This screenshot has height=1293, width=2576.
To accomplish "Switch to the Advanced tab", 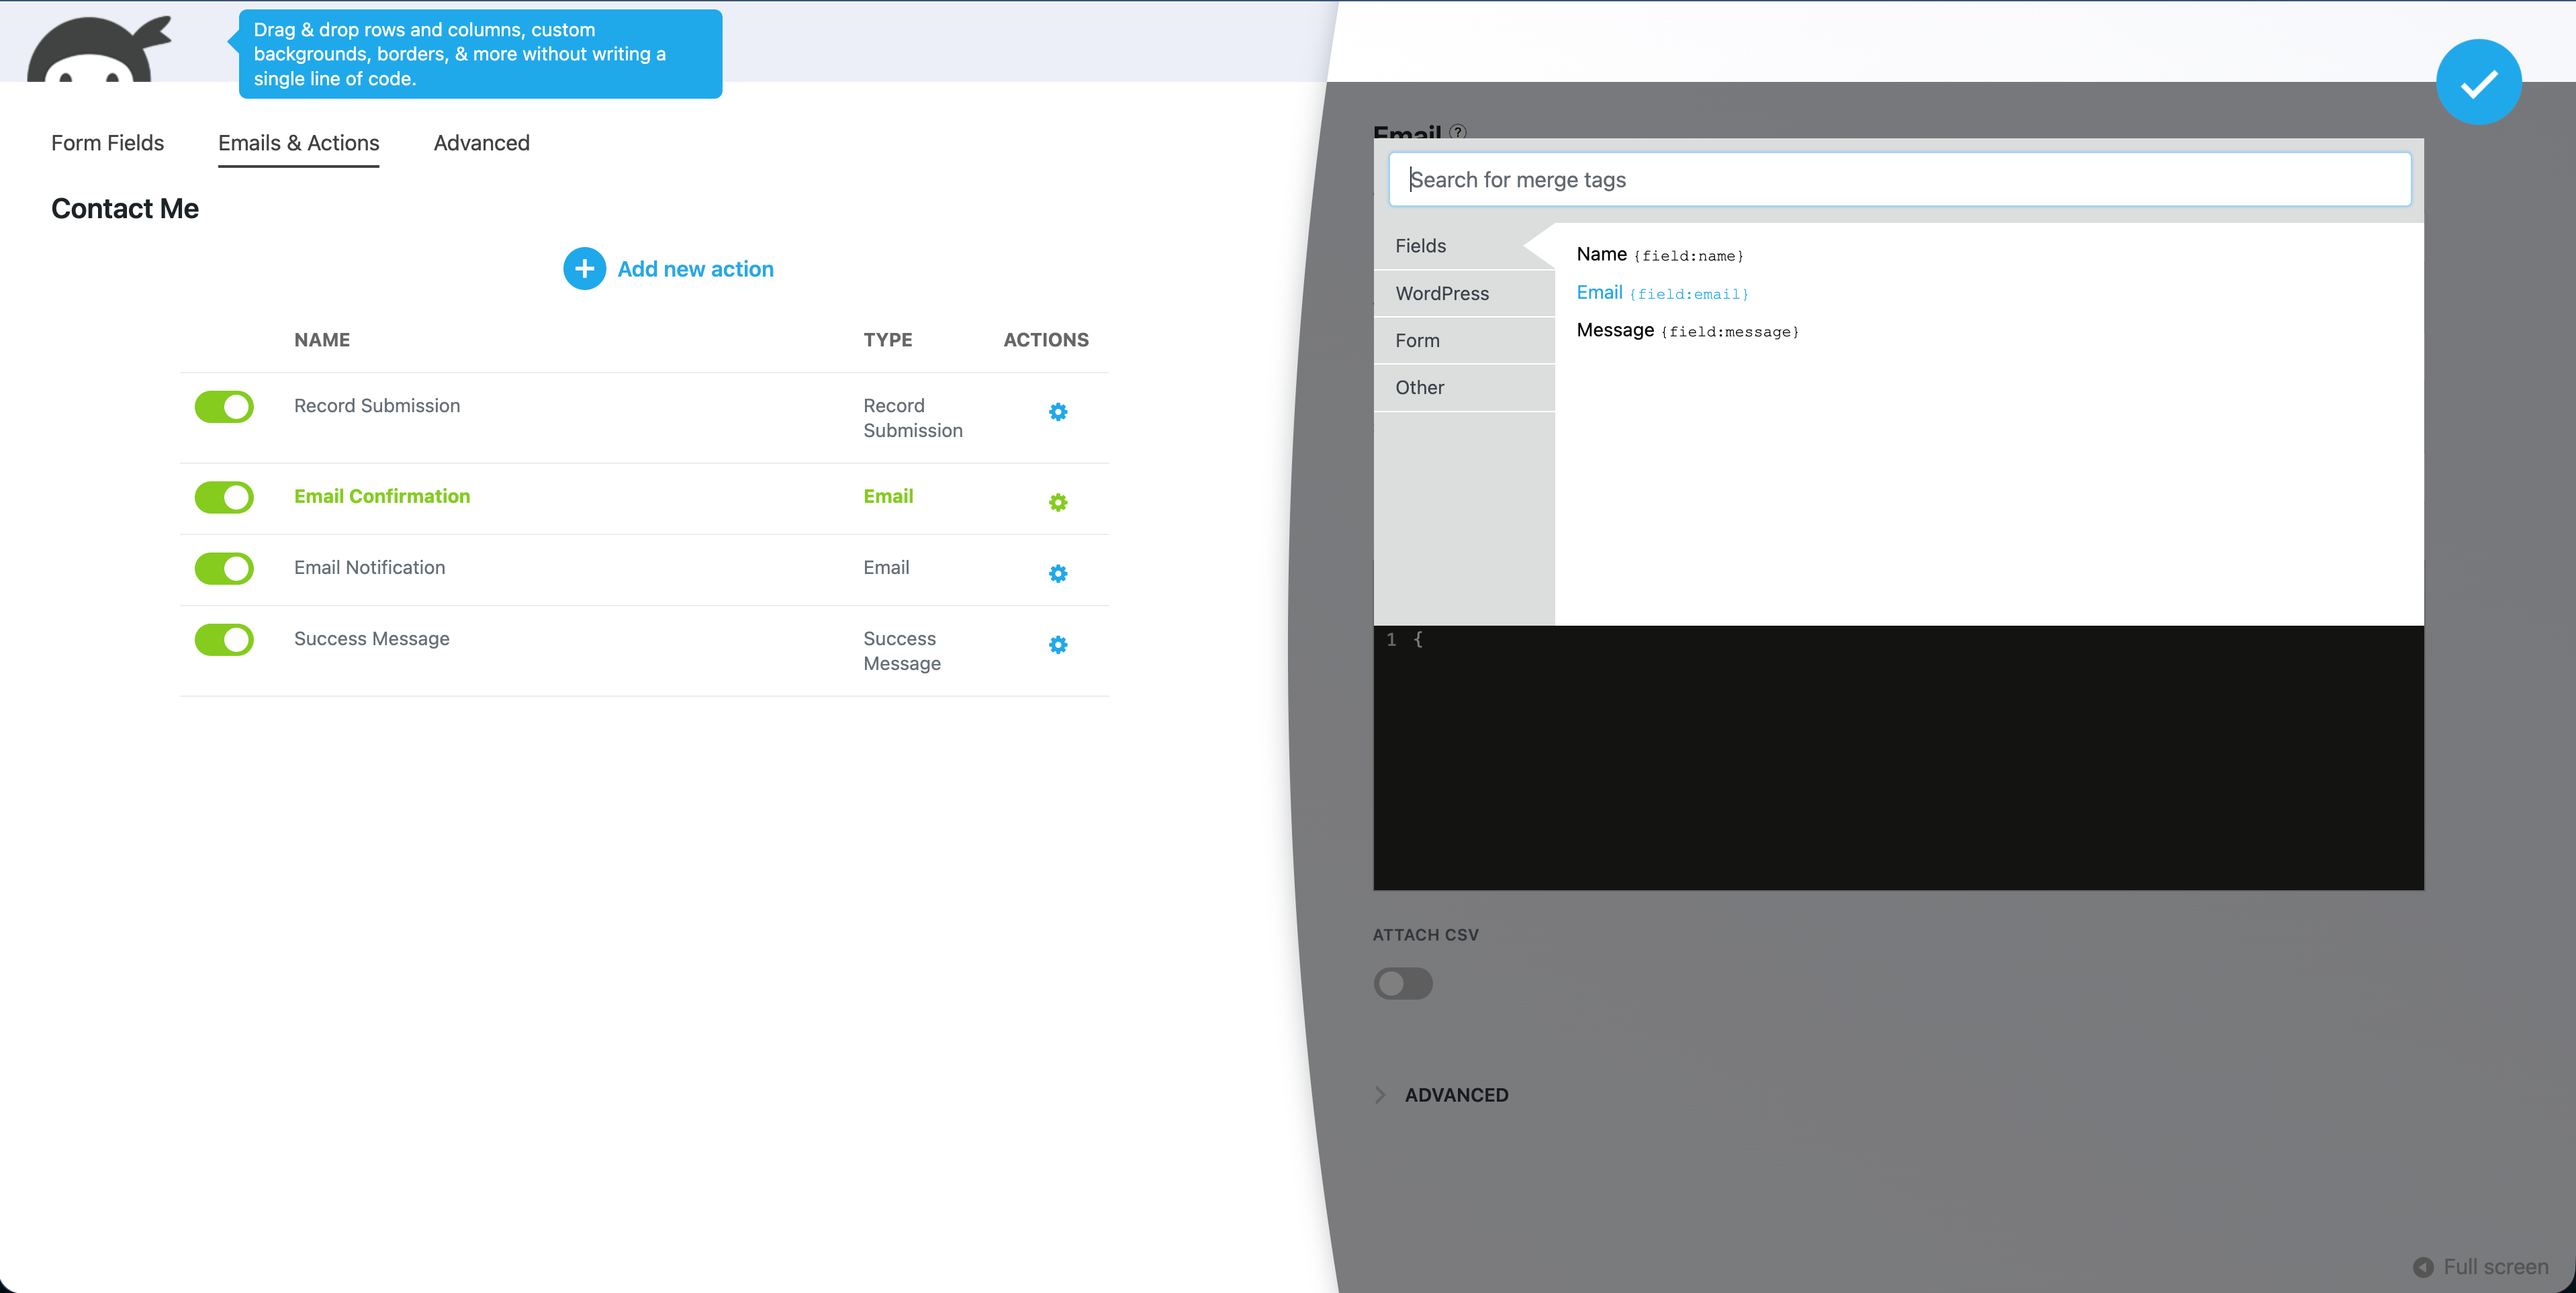I will tap(481, 143).
